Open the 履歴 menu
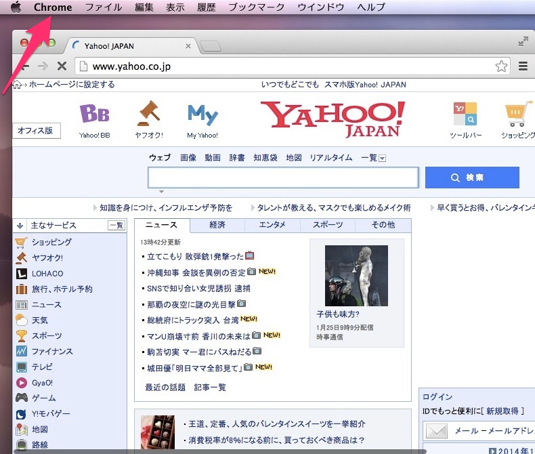Screen dimensions: 535x454 click(x=207, y=7)
